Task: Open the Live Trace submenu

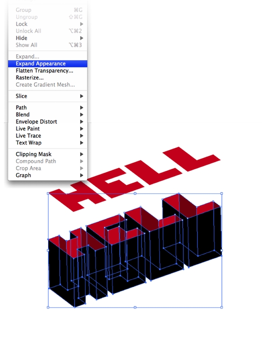Action: coord(47,136)
